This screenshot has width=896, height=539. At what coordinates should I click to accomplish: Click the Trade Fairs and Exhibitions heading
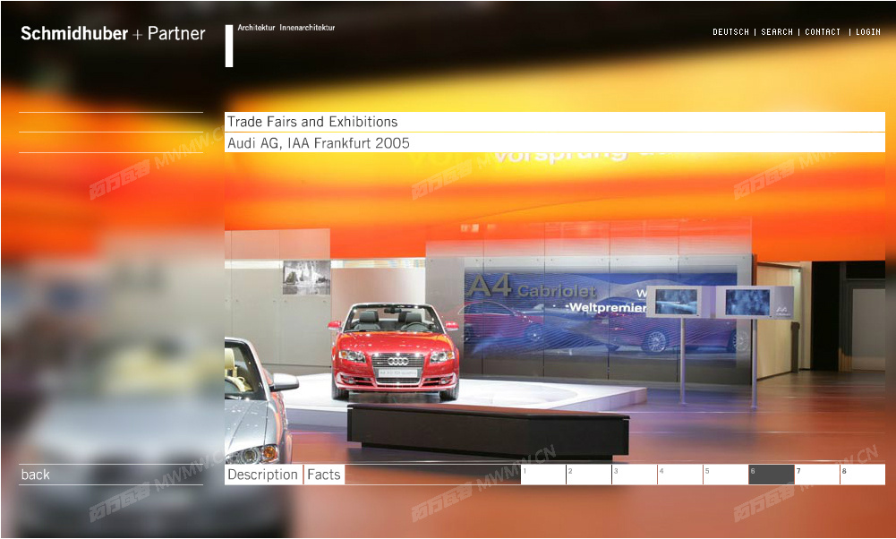[312, 122]
